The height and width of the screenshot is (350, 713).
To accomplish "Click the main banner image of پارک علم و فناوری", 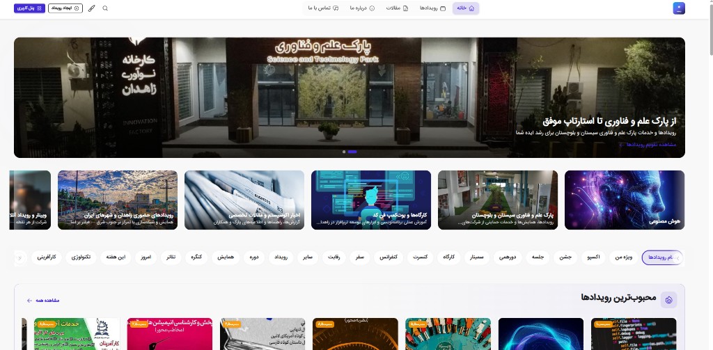I will click(350, 97).
